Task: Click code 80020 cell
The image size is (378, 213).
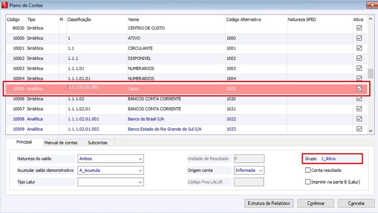Action: [18, 28]
